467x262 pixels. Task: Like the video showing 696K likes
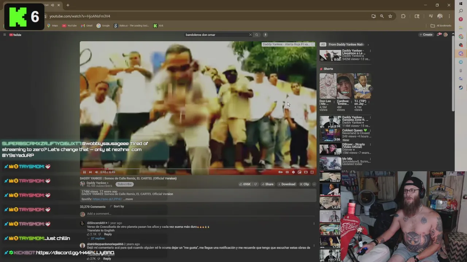tap(245, 184)
